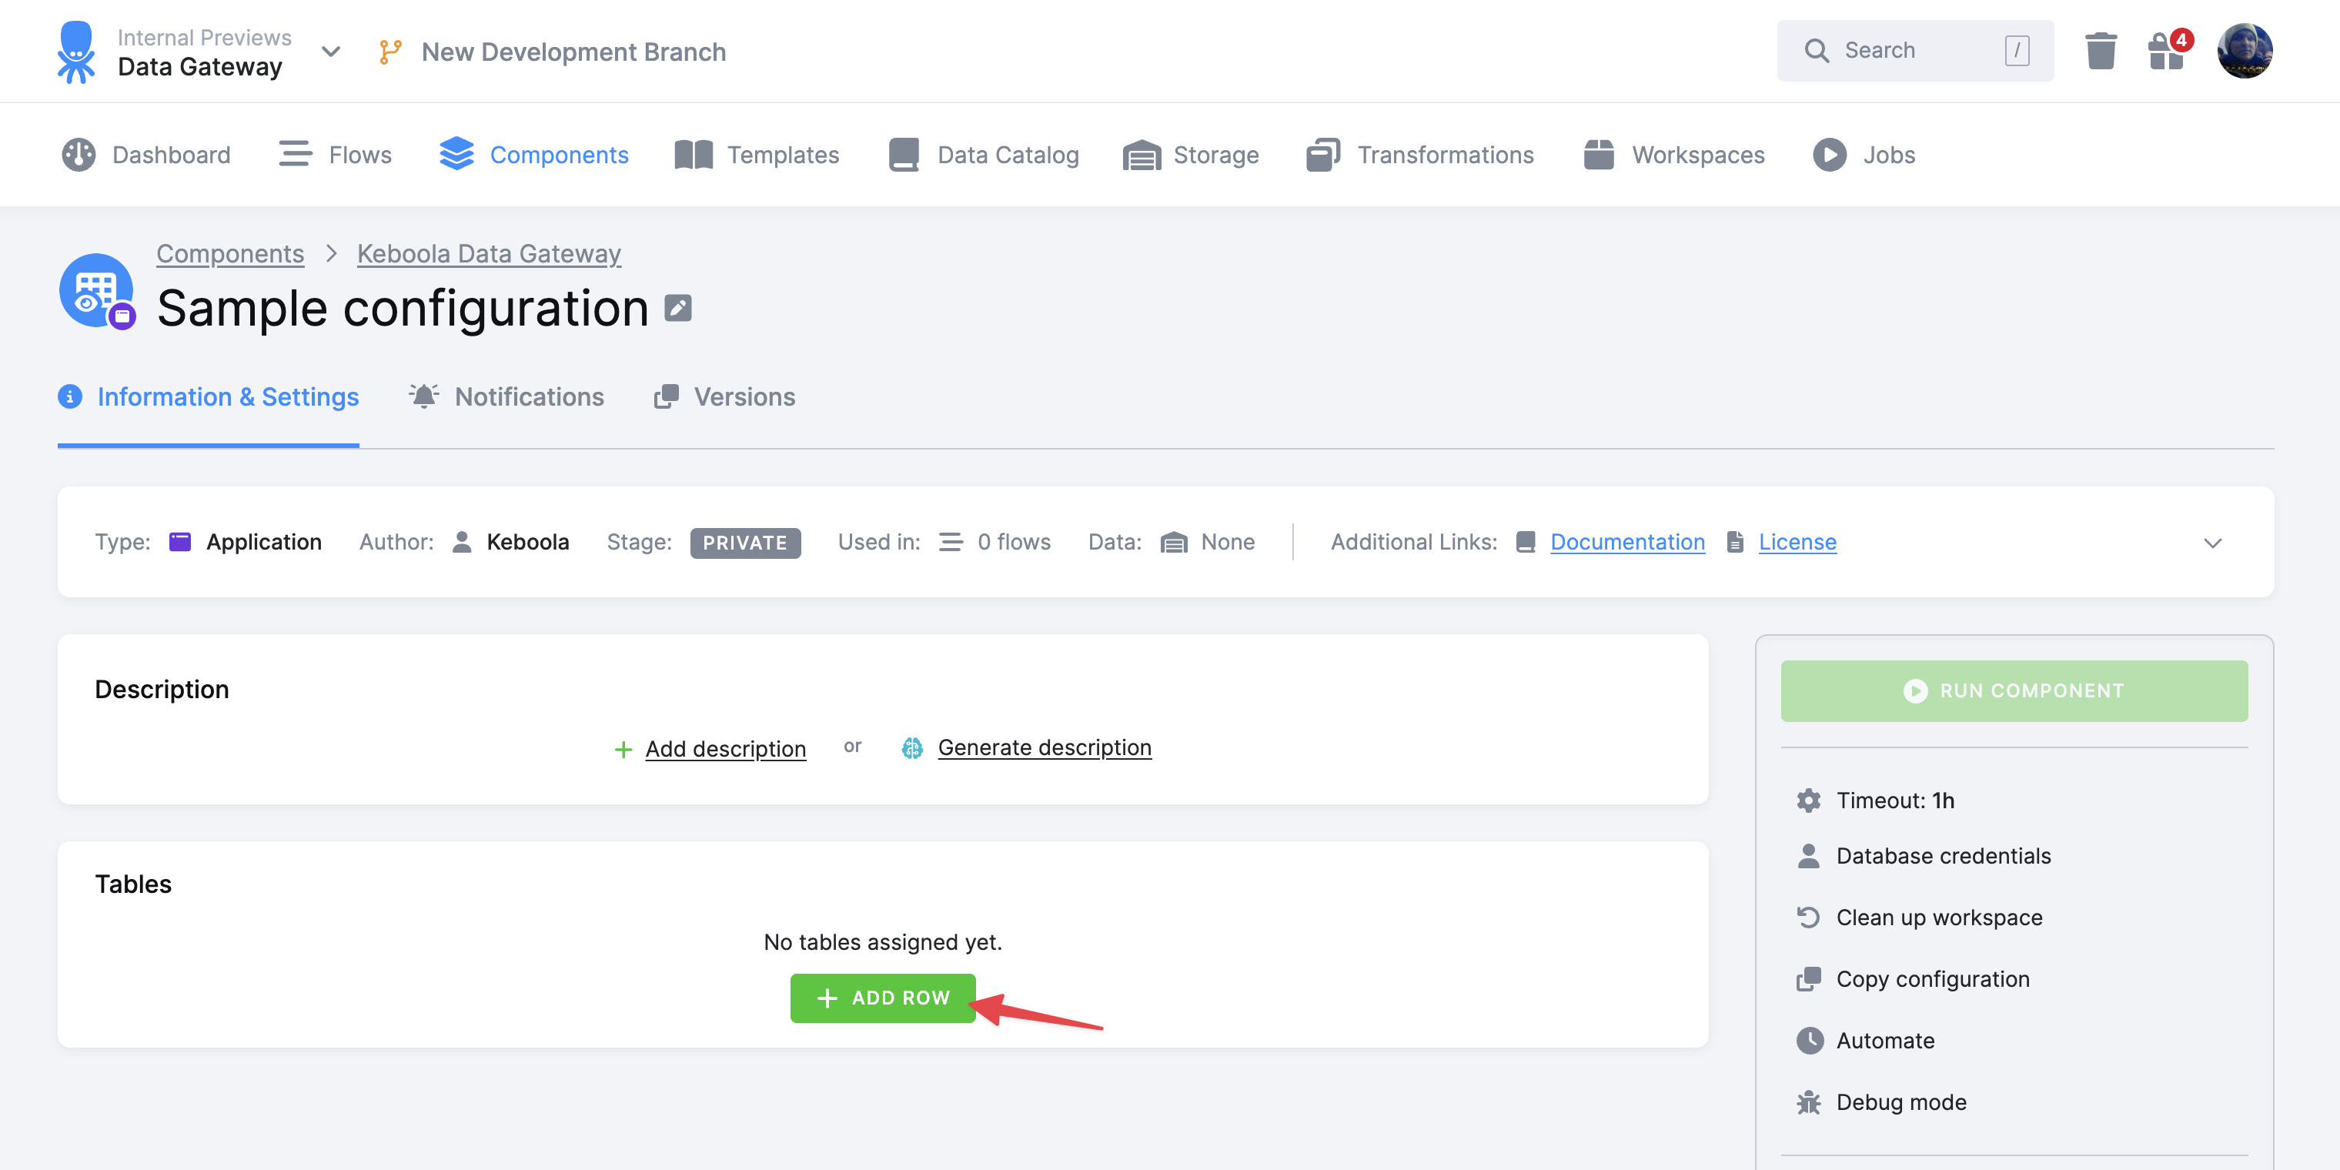Edit Sample configuration name via pencil icon
Image resolution: width=2340 pixels, height=1170 pixels.
[677, 308]
